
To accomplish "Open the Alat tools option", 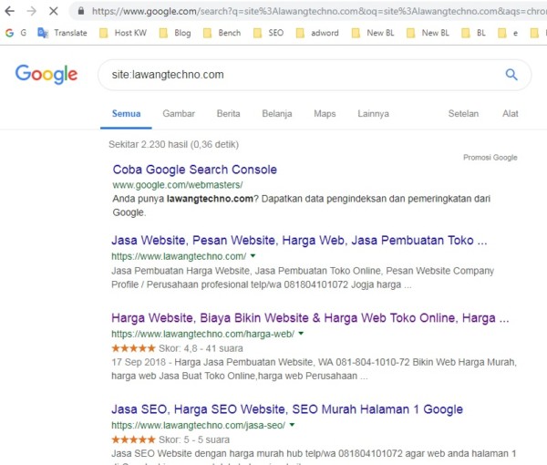I will [510, 114].
